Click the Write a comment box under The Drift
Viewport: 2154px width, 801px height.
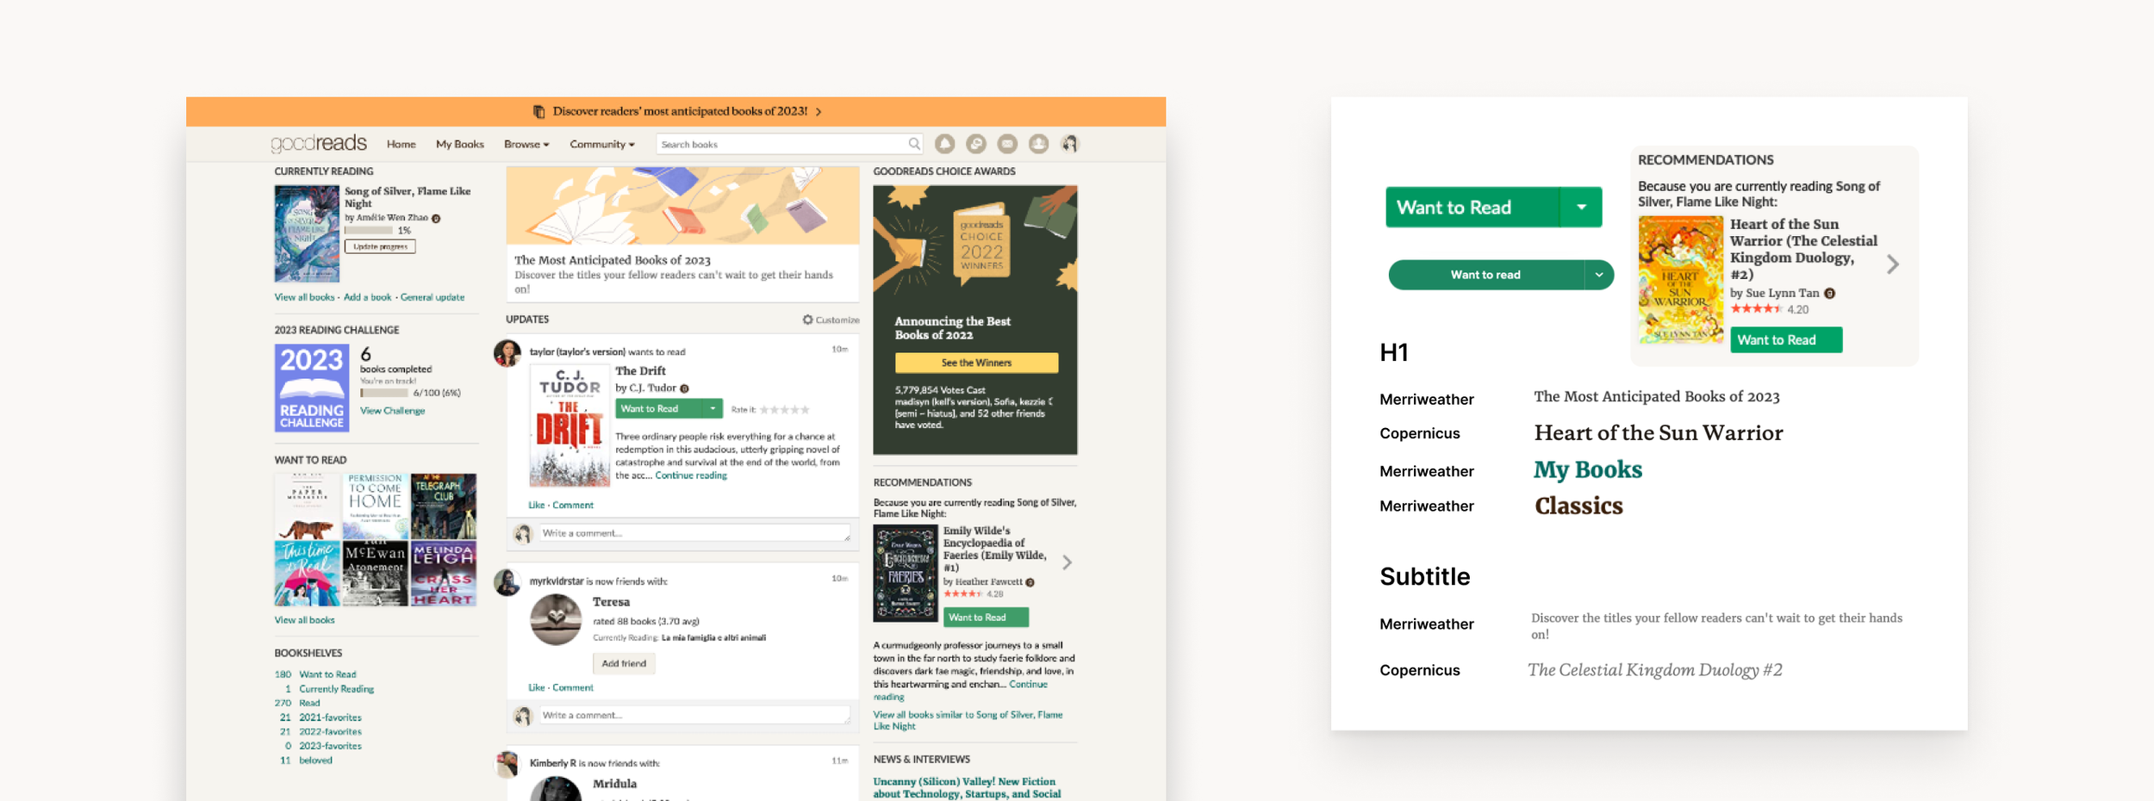(694, 534)
